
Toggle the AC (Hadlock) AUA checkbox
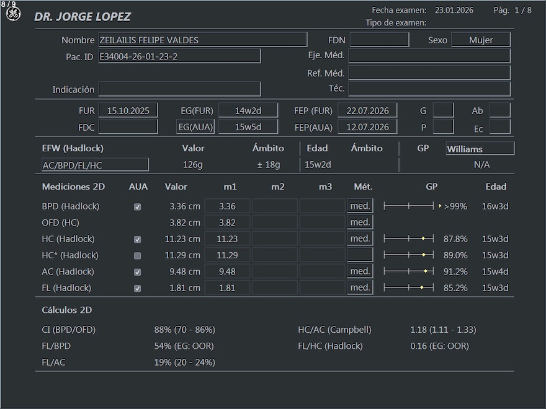click(x=138, y=272)
